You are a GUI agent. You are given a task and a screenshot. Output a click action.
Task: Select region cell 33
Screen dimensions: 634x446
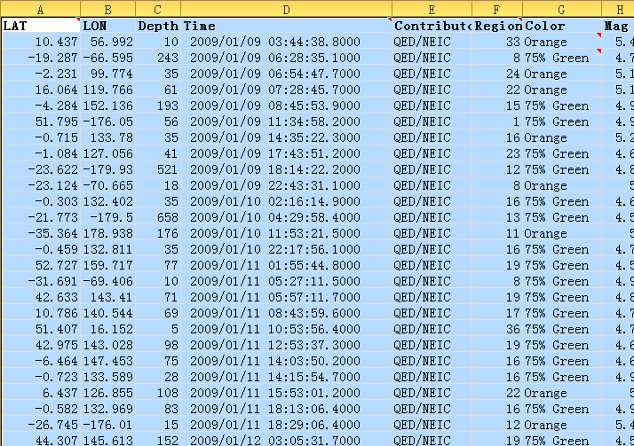click(497, 42)
